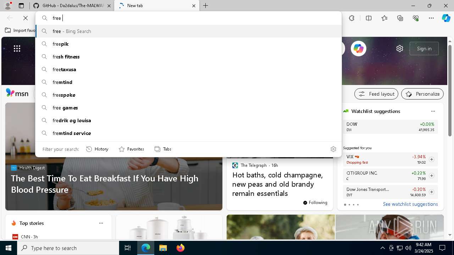Click the Edge profile avatar icon

click(x=8, y=6)
